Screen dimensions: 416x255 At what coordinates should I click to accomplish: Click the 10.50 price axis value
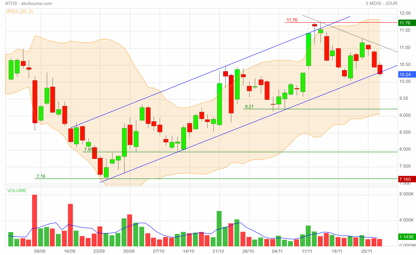pyautogui.click(x=405, y=65)
